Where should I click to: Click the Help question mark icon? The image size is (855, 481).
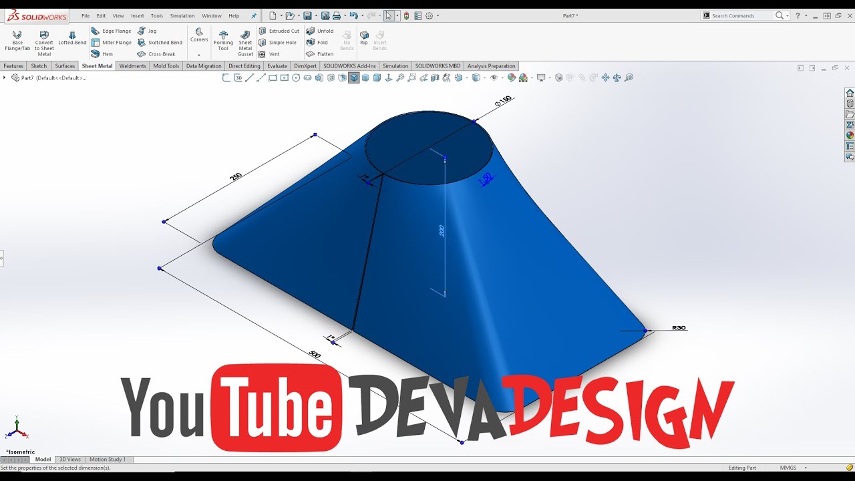[x=798, y=15]
